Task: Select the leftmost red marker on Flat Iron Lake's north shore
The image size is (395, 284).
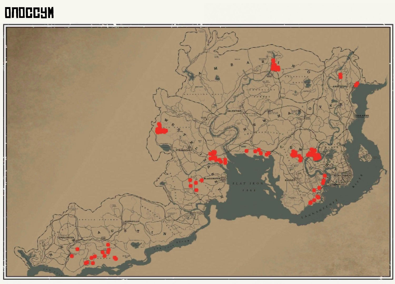Action: tap(246, 151)
